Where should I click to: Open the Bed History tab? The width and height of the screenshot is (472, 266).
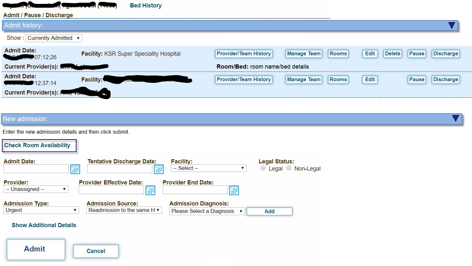tap(146, 6)
